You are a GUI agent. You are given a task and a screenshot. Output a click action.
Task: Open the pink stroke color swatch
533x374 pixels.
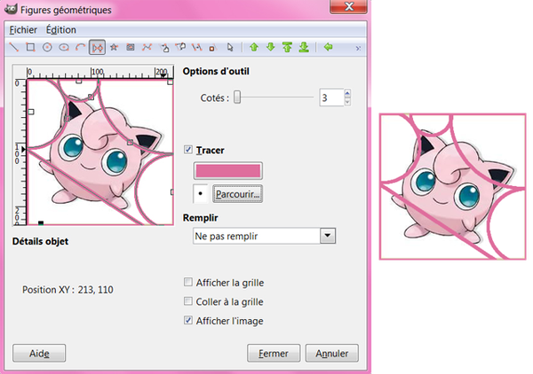pos(227,170)
